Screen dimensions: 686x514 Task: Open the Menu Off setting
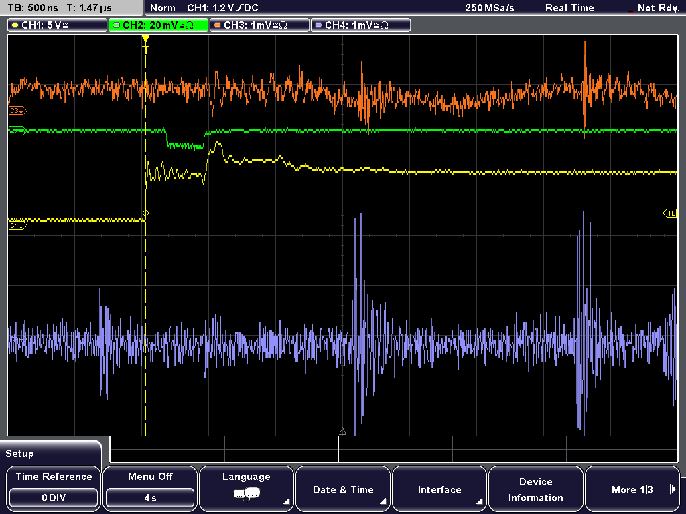click(x=150, y=488)
